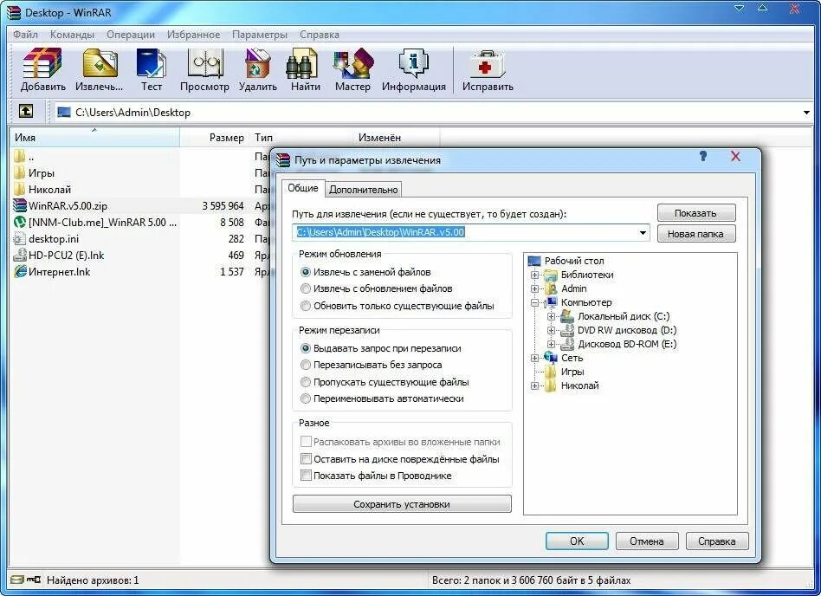821x596 pixels.
Task: Expand the DVD RW дисковод (D:) node
Action: point(551,330)
